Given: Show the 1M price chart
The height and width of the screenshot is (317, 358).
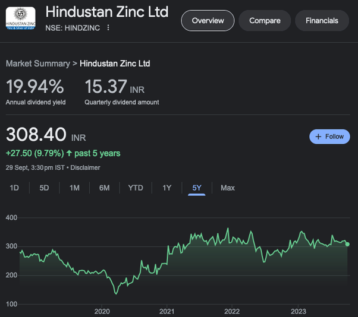Looking at the screenshot, I should pyautogui.click(x=74, y=188).
